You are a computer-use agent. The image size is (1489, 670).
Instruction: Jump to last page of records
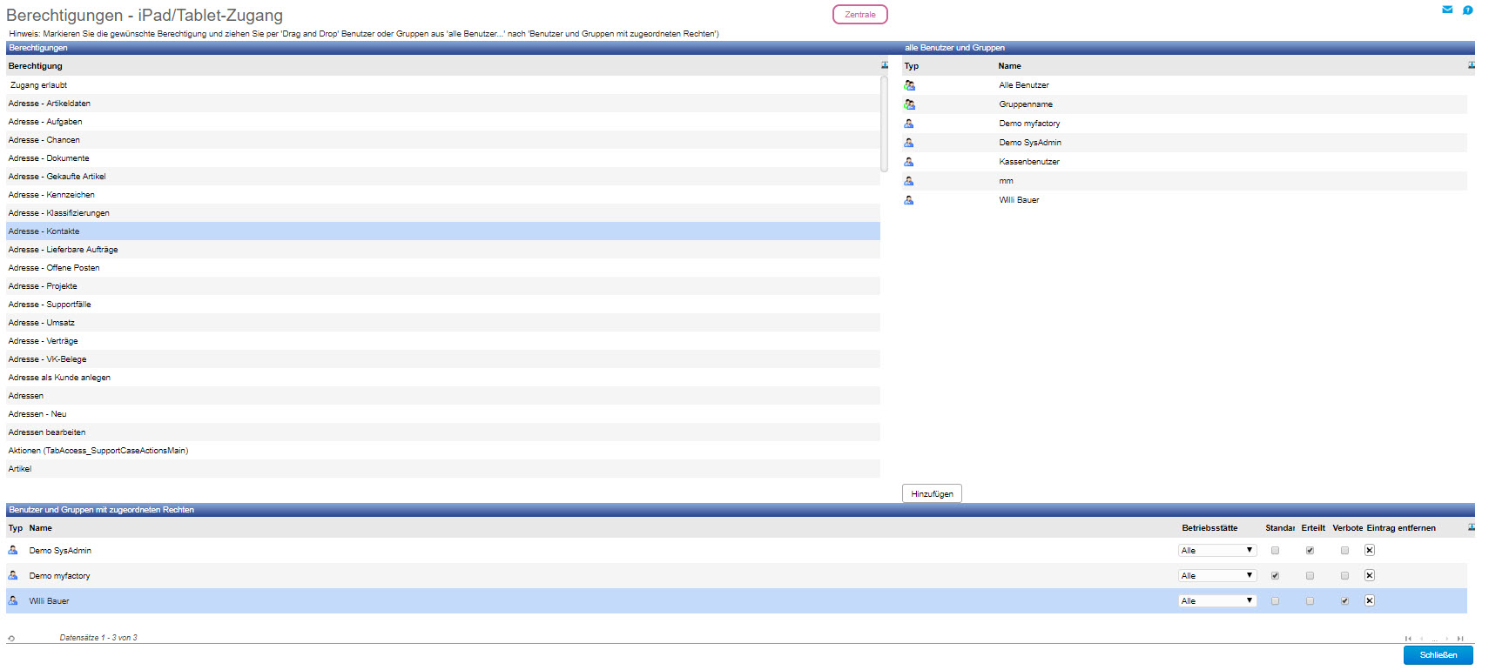(x=1460, y=639)
